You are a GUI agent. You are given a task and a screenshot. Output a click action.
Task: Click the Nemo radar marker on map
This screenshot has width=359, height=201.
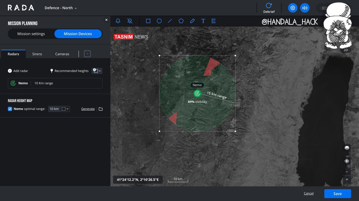click(x=197, y=93)
